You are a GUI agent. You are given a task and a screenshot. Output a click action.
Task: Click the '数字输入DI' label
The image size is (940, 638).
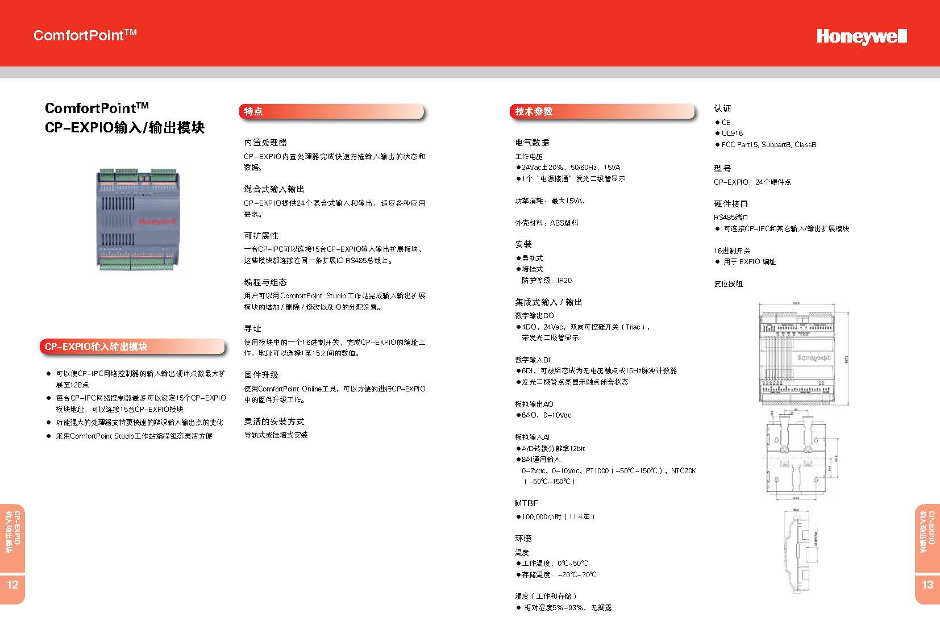click(533, 360)
